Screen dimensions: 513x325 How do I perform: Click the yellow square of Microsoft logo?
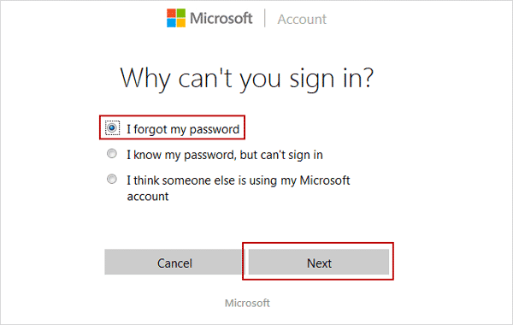181,23
